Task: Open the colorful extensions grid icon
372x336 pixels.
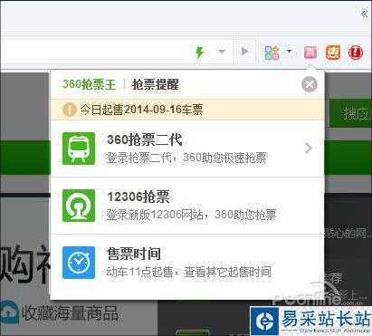Action: click(x=272, y=53)
